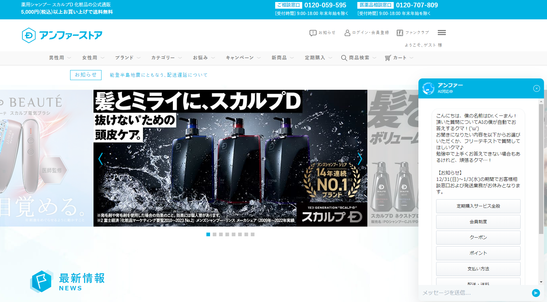Expand the 定期購入 menu
This screenshot has width=547, height=302.
point(319,58)
